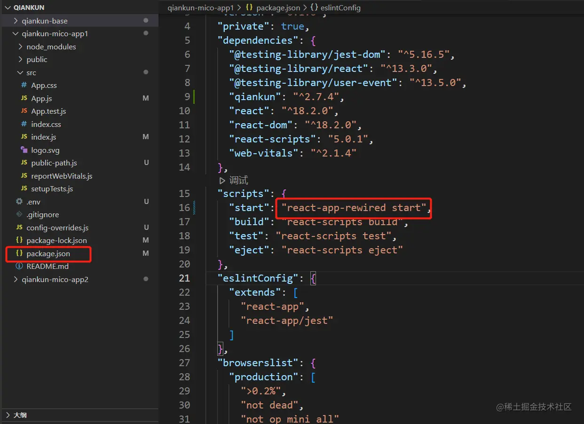This screenshot has width=584, height=424.
Task: Click the 调试 debug code lens
Action: pos(238,181)
